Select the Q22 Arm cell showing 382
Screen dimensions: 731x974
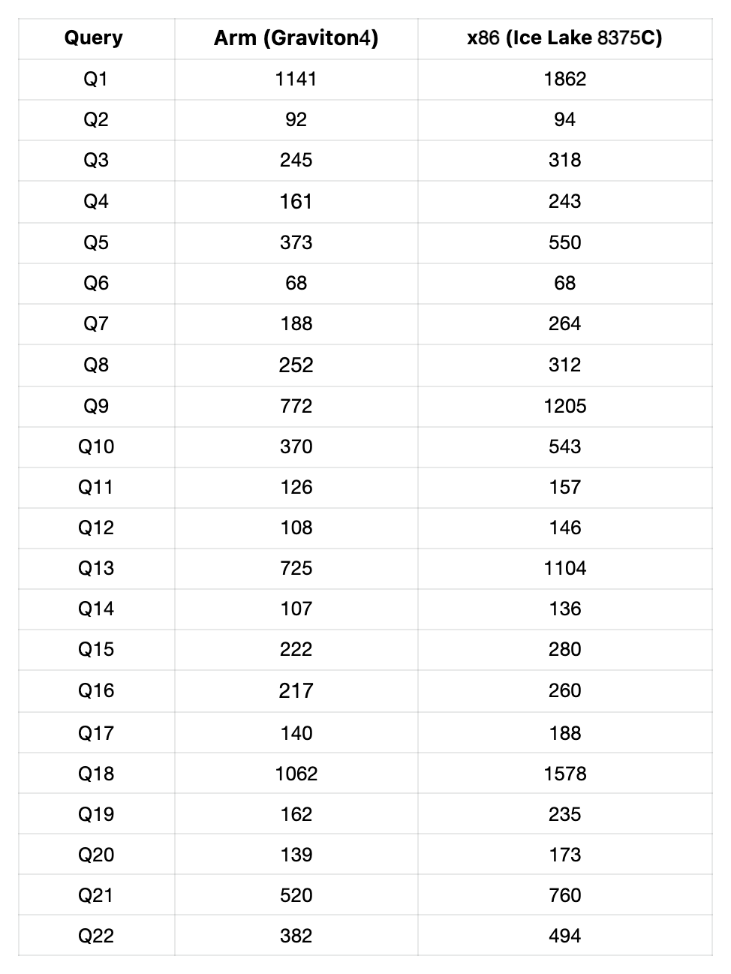click(296, 936)
